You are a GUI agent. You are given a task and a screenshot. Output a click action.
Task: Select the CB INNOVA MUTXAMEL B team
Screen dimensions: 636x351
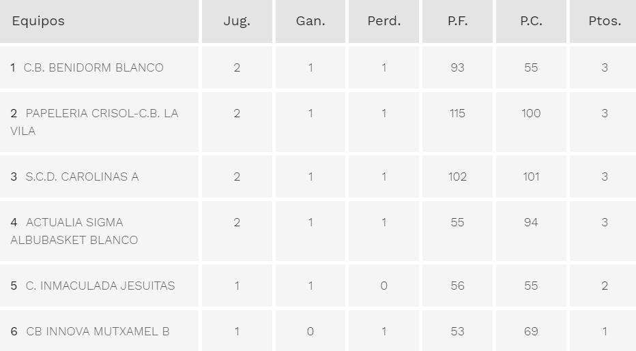tap(98, 331)
